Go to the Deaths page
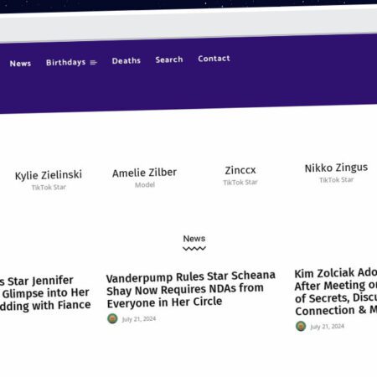The image size is (377, 377). click(x=127, y=60)
